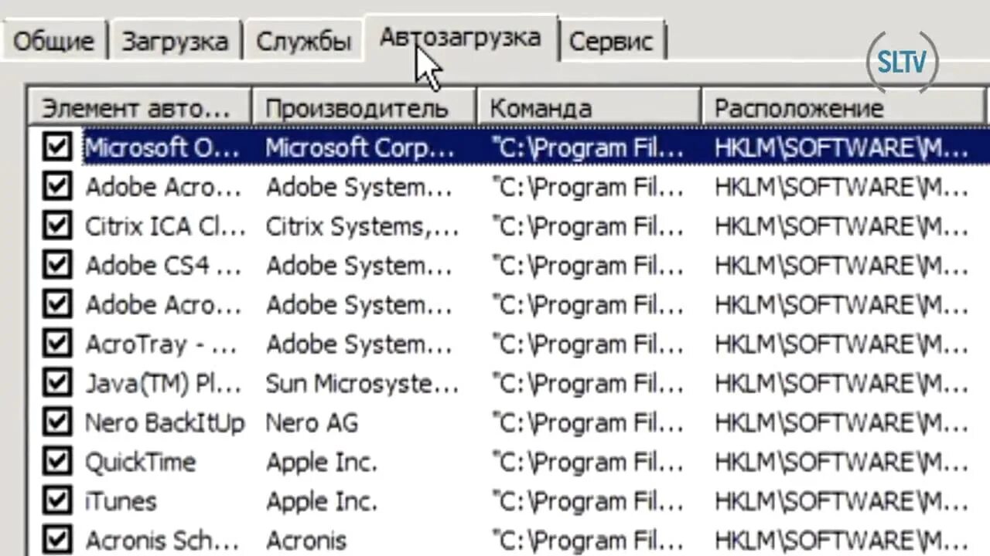Open the Службы tab

(x=303, y=41)
